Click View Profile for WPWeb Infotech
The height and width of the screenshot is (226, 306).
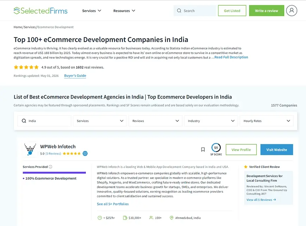click(241, 150)
